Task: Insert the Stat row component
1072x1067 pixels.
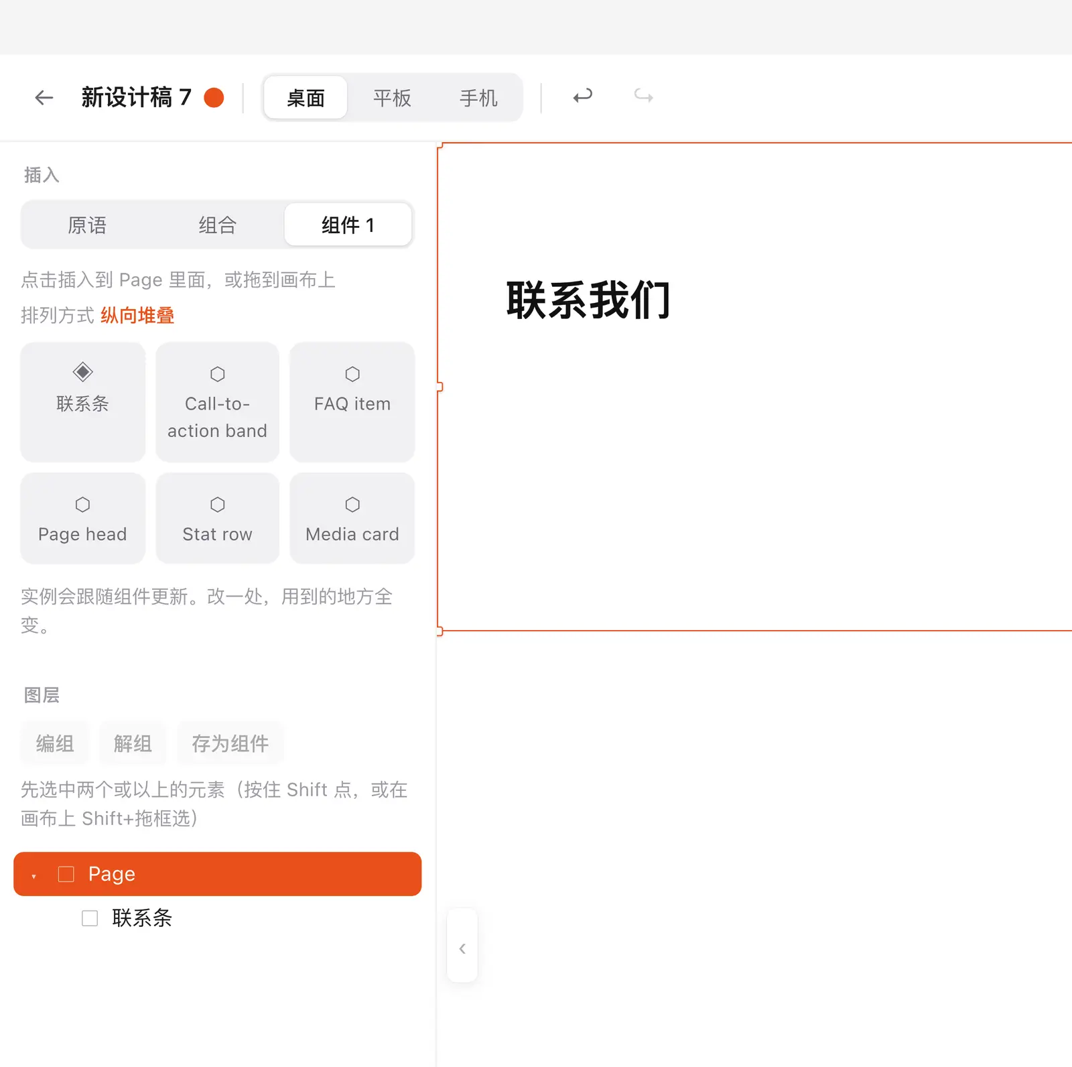Action: coord(218,518)
